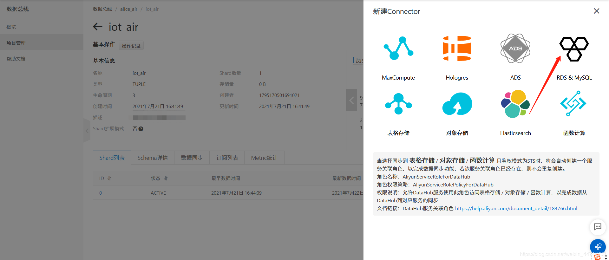
Task: Click the ADS label text
Action: 515,78
